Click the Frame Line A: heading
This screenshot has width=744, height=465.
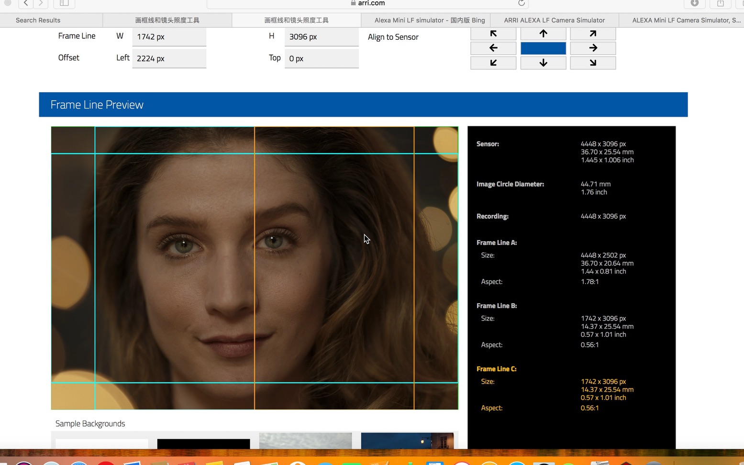pyautogui.click(x=497, y=243)
